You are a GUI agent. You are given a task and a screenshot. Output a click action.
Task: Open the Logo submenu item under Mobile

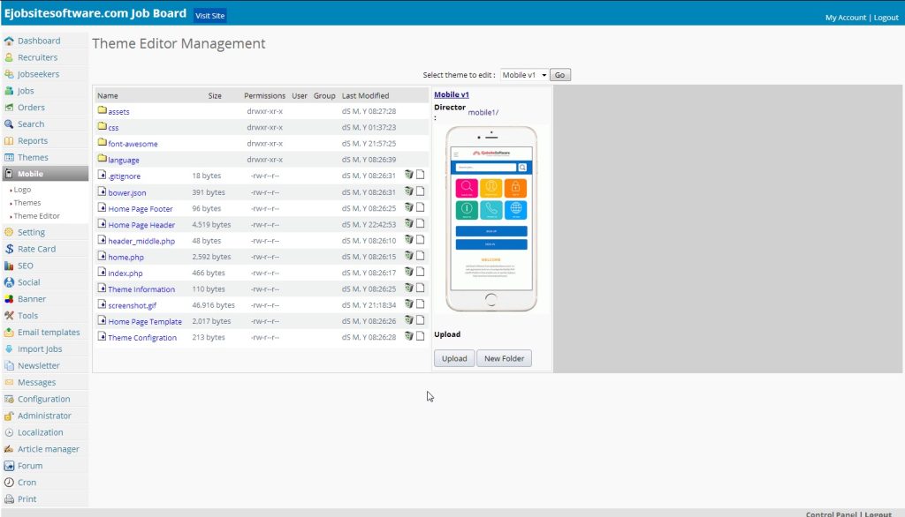click(22, 190)
